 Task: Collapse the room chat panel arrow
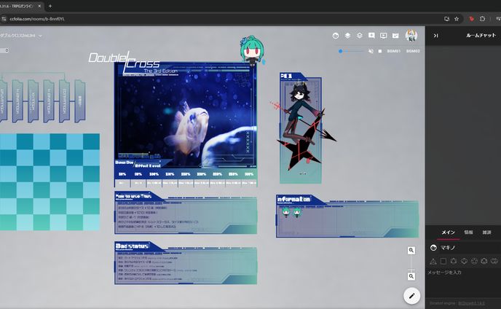point(435,36)
